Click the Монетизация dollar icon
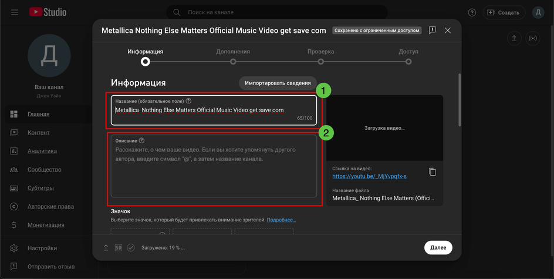This screenshot has height=279, width=554. [x=13, y=225]
